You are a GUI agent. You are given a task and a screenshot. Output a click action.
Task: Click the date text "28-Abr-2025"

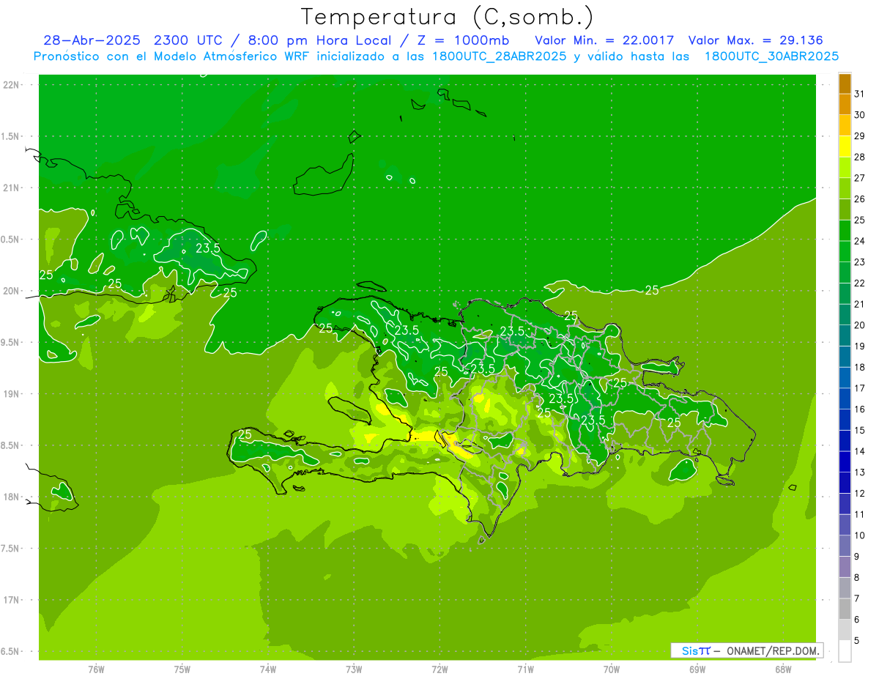[x=93, y=40]
